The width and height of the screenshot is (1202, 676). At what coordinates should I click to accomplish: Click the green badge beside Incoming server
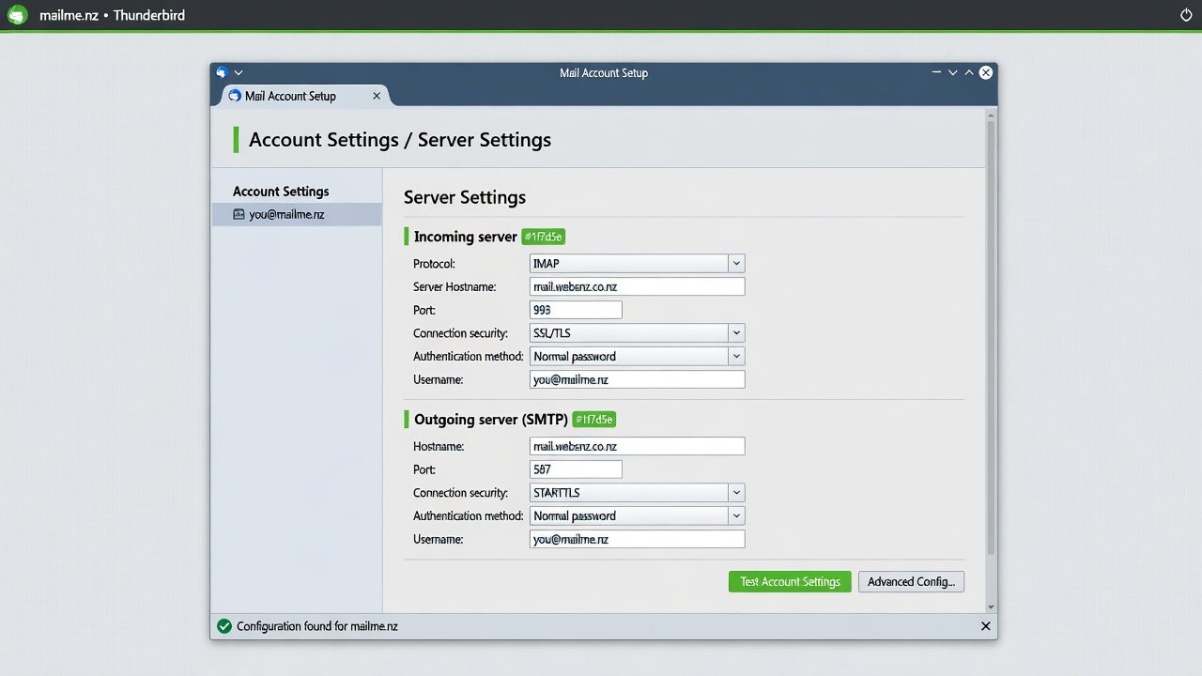click(x=544, y=237)
